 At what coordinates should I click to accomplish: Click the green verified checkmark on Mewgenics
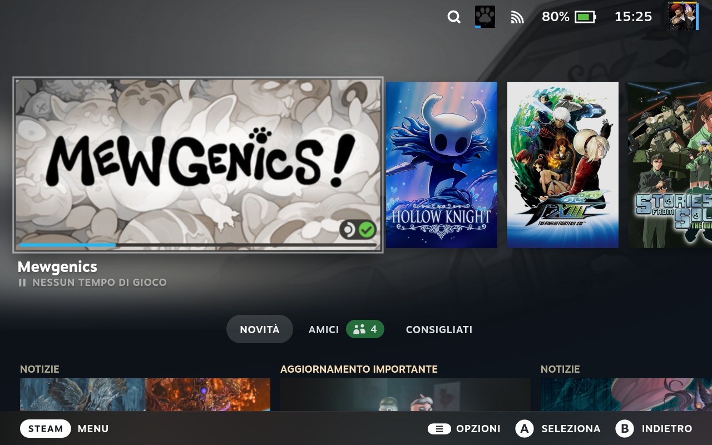tap(367, 229)
